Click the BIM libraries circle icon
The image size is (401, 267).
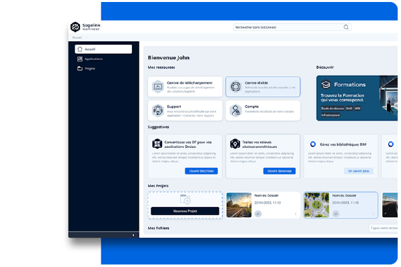314,143
